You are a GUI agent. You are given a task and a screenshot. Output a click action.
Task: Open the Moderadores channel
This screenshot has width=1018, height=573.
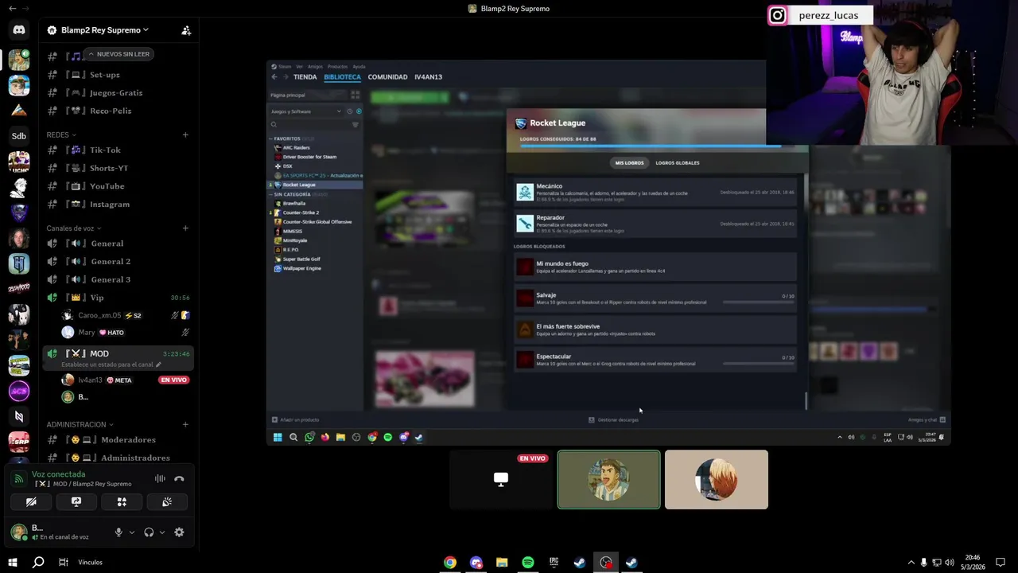coord(118,440)
